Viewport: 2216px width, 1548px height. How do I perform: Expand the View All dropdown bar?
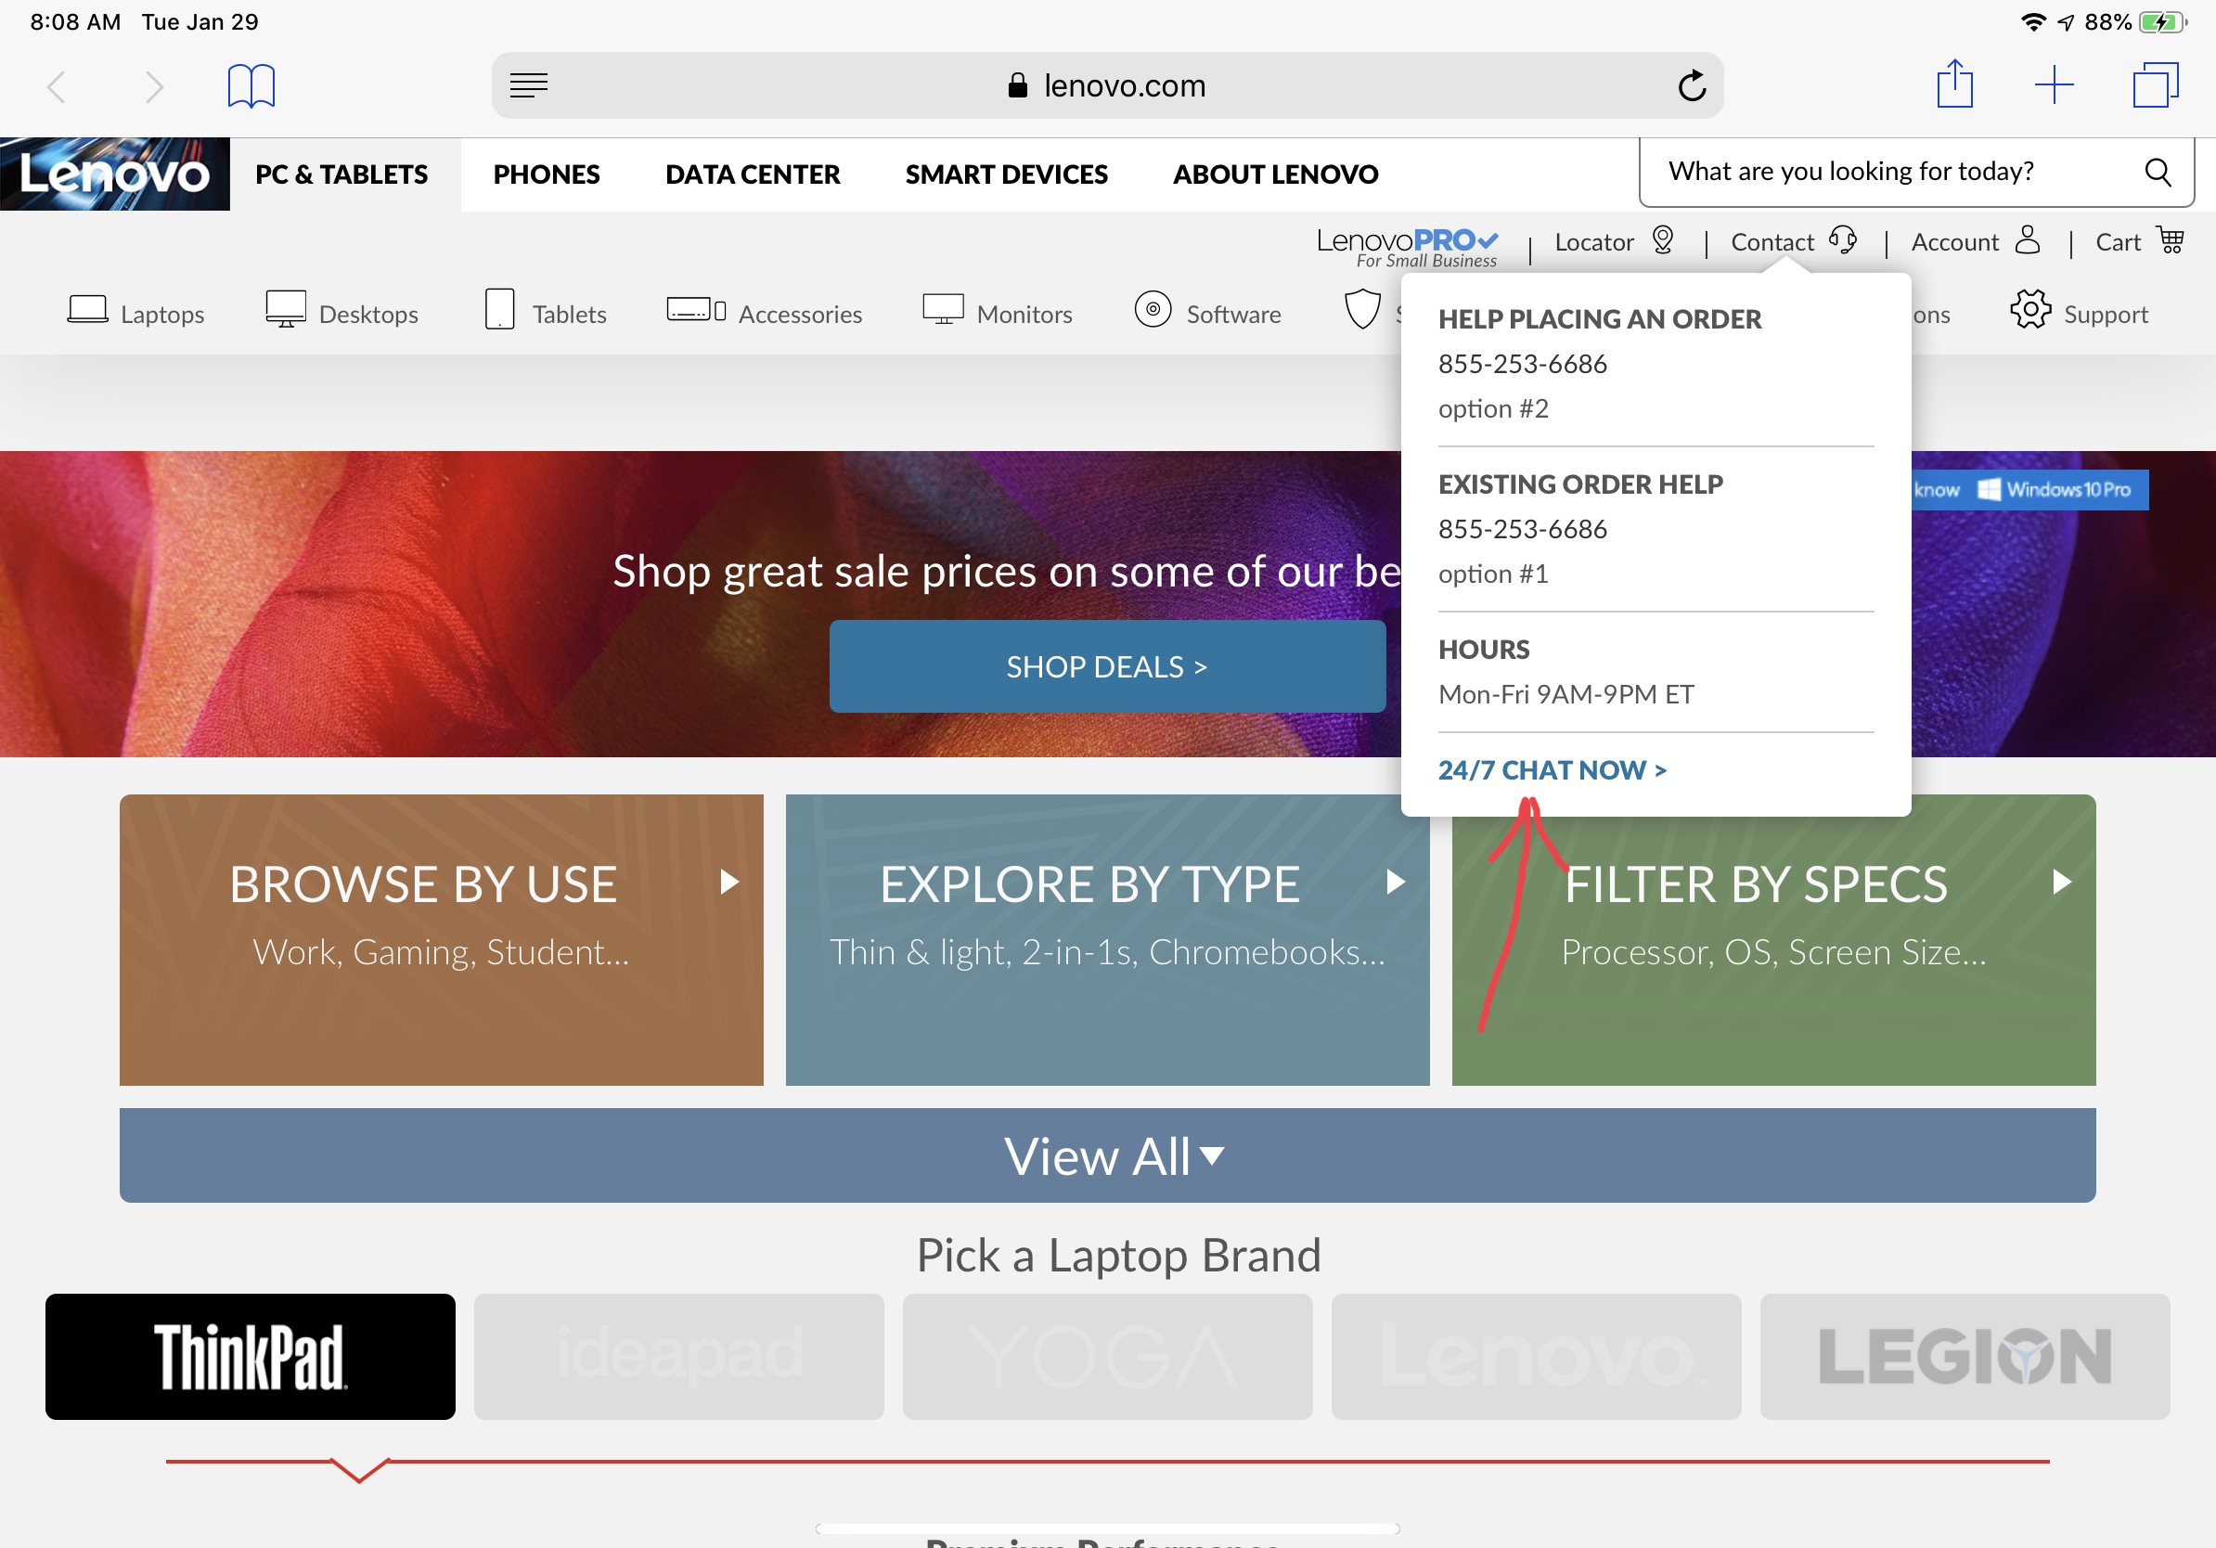1107,1155
